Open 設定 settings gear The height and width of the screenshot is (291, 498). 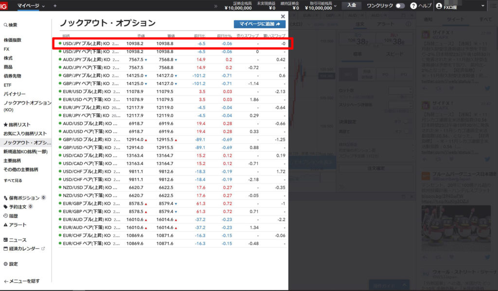pos(5,264)
